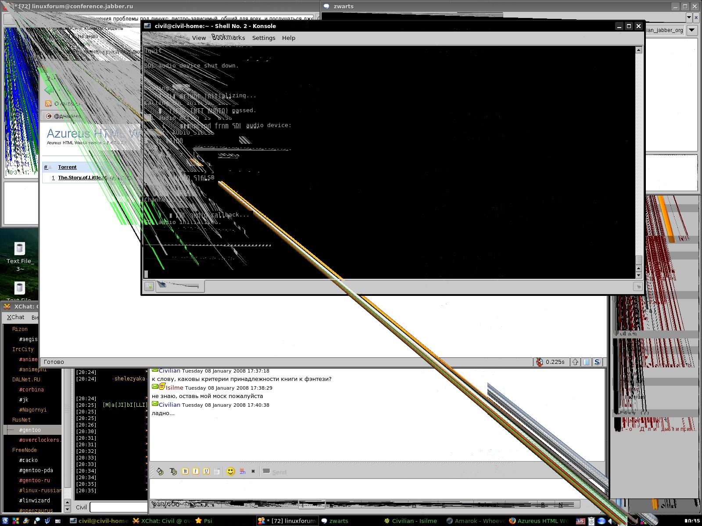This screenshot has width=702, height=526.
Task: Switch to XChat: Civil taskbar entry
Action: 162,521
